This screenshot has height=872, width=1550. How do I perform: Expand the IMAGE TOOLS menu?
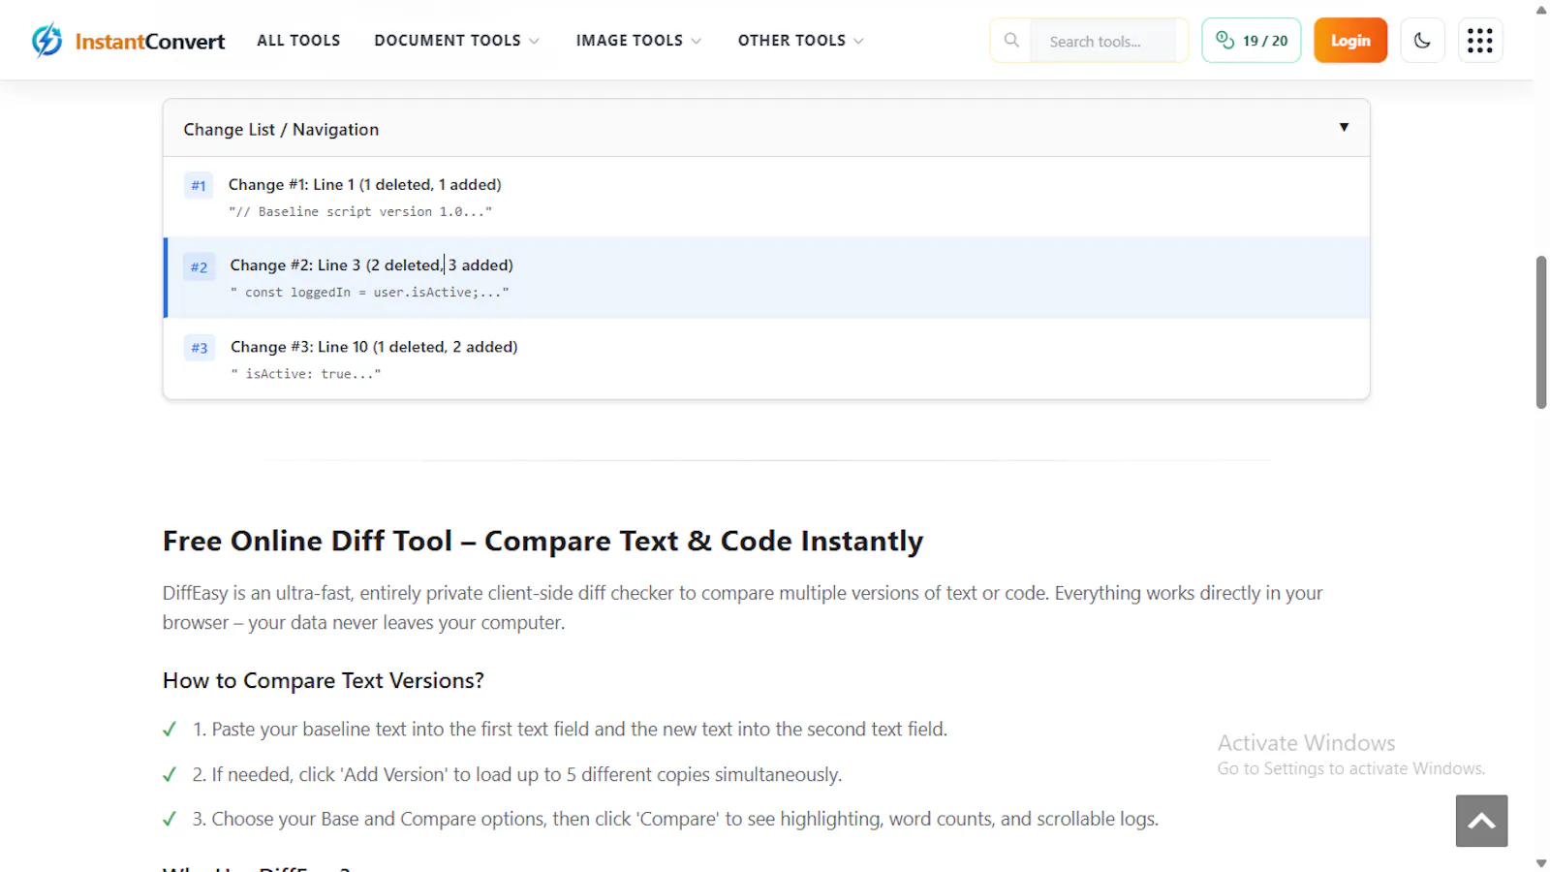[x=638, y=41]
